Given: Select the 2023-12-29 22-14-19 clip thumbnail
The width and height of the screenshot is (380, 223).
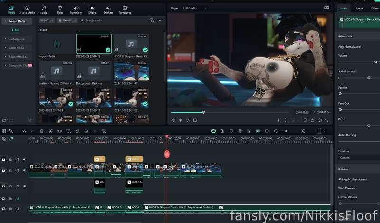Looking at the screenshot, I should 94,44.
